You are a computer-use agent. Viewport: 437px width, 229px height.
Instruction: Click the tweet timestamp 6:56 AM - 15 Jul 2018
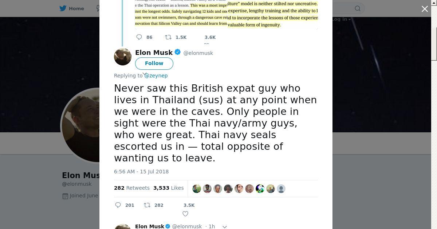pyautogui.click(x=141, y=172)
